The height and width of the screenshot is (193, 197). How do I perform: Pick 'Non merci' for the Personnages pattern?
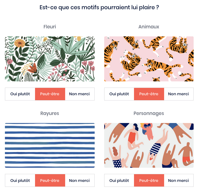[178, 180]
